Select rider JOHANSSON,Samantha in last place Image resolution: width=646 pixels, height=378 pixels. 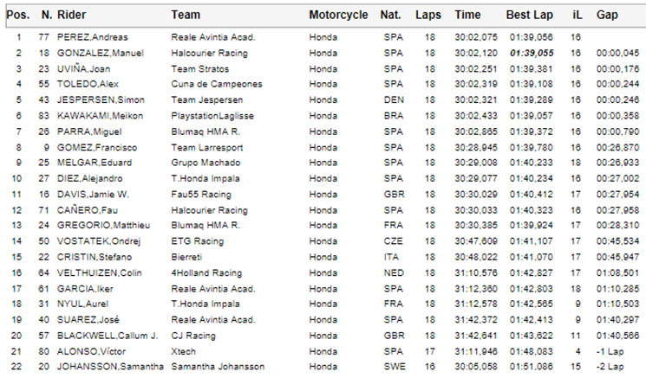tap(110, 367)
